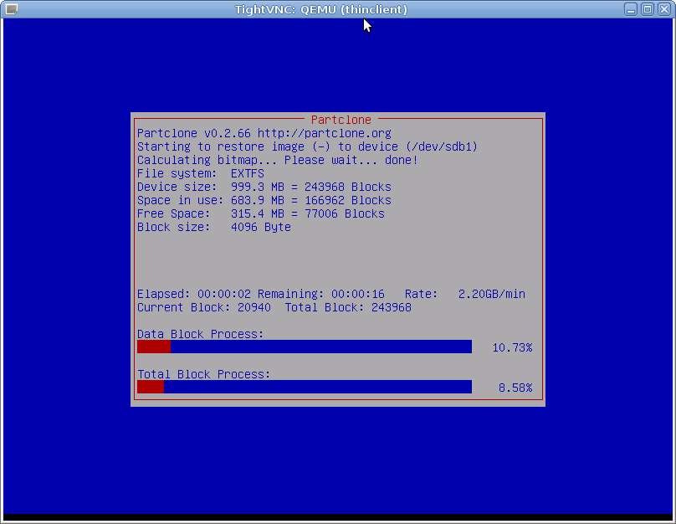Viewport: 676px width, 524px height.
Task: Minimize the TightVNC window
Action: [631, 9]
